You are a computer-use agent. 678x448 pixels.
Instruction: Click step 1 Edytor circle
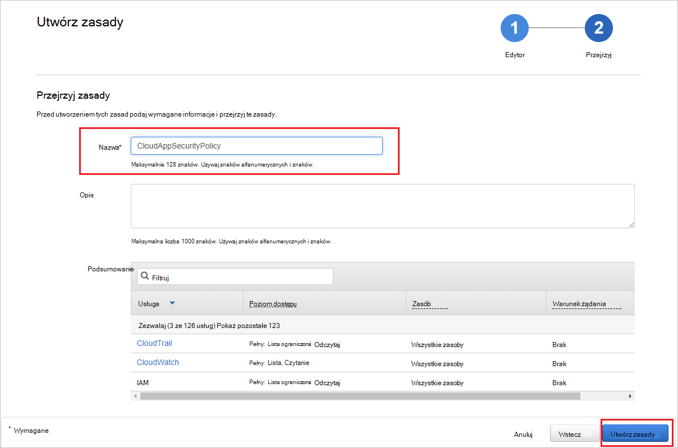tap(514, 27)
